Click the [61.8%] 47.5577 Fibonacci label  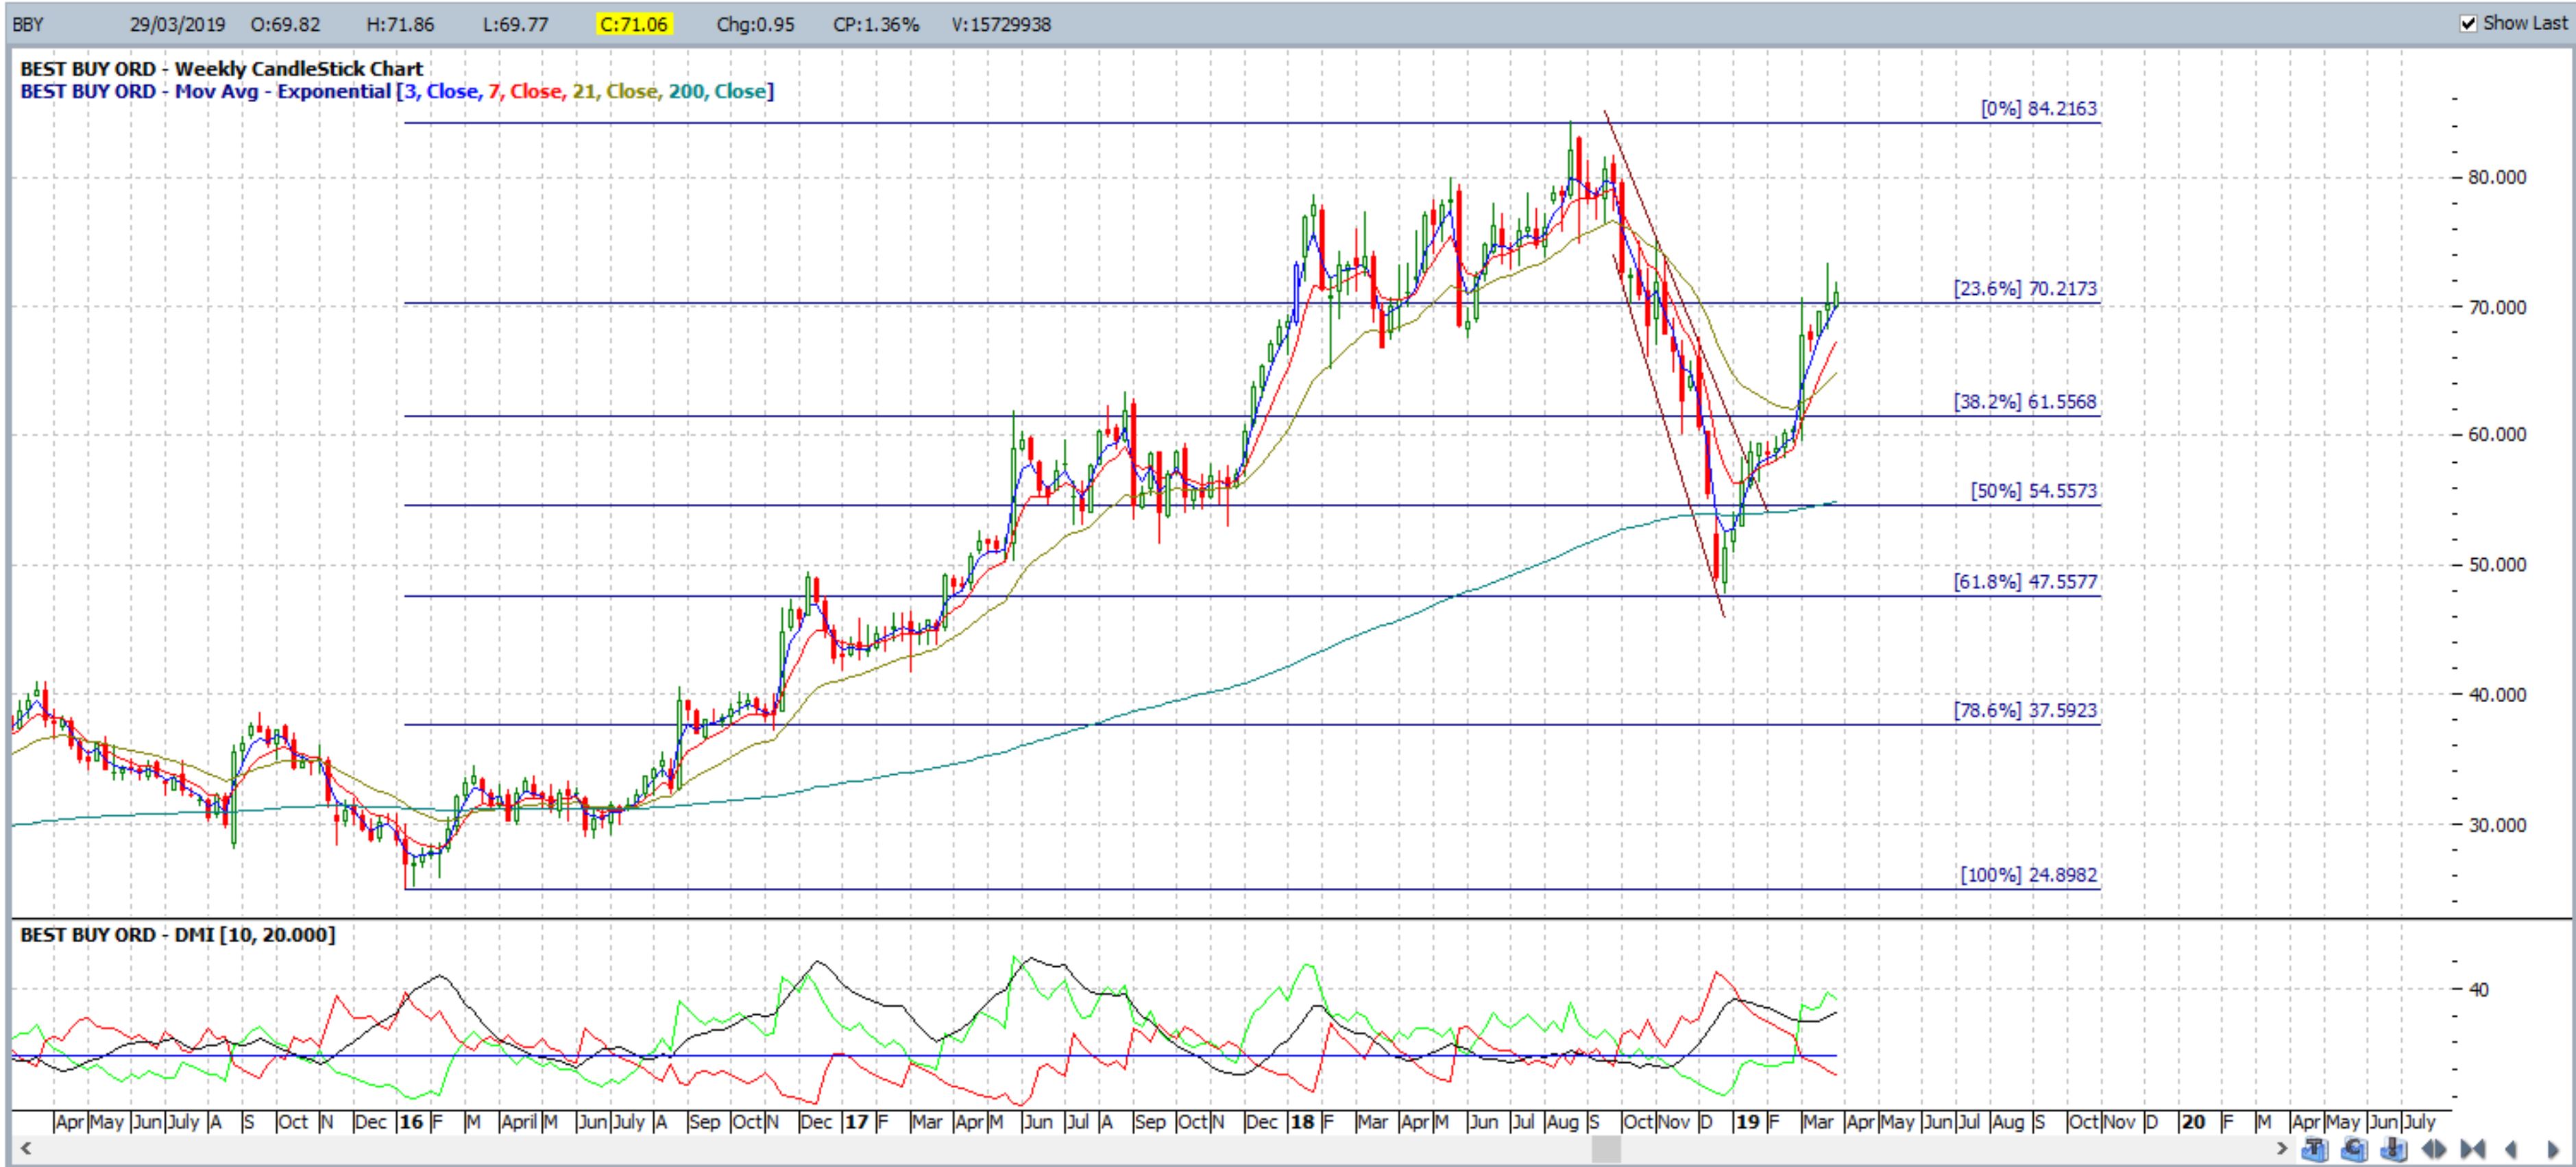tap(2026, 581)
